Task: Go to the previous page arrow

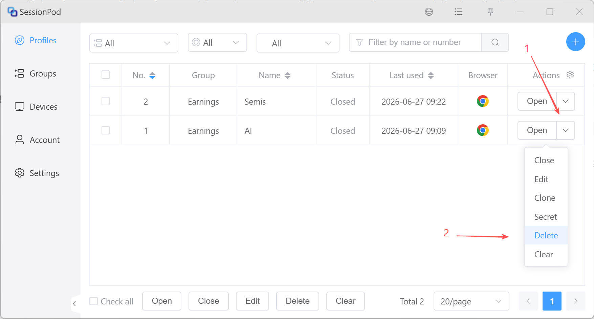Action: (528, 301)
